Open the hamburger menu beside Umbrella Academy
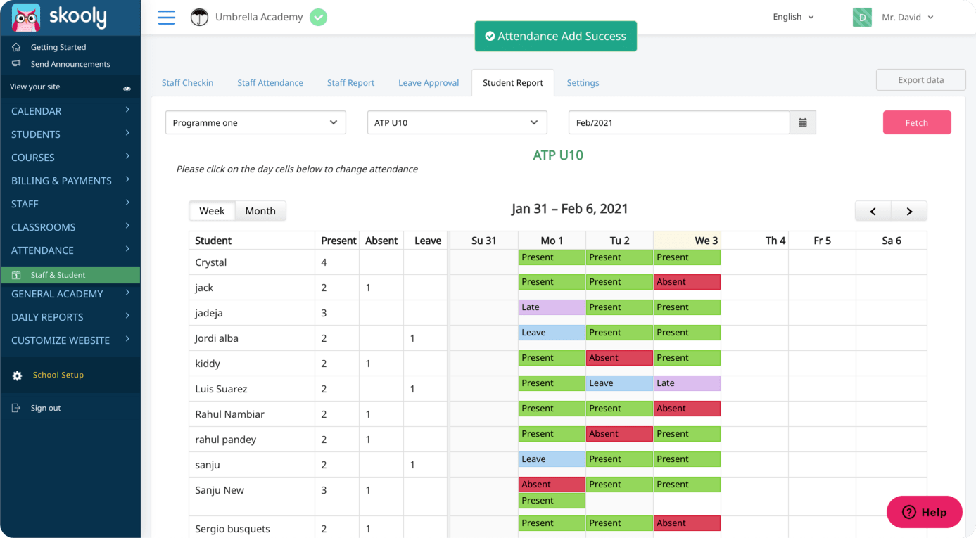 click(x=166, y=18)
